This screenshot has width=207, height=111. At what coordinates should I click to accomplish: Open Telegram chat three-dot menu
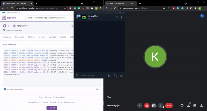[x=122, y=17]
